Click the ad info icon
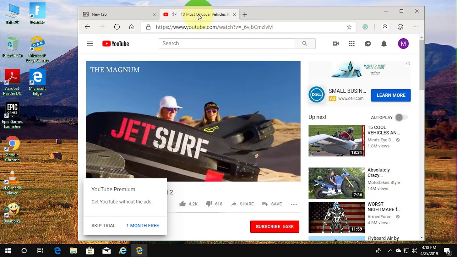Image resolution: width=457 pixels, height=257 pixels. coord(408,64)
